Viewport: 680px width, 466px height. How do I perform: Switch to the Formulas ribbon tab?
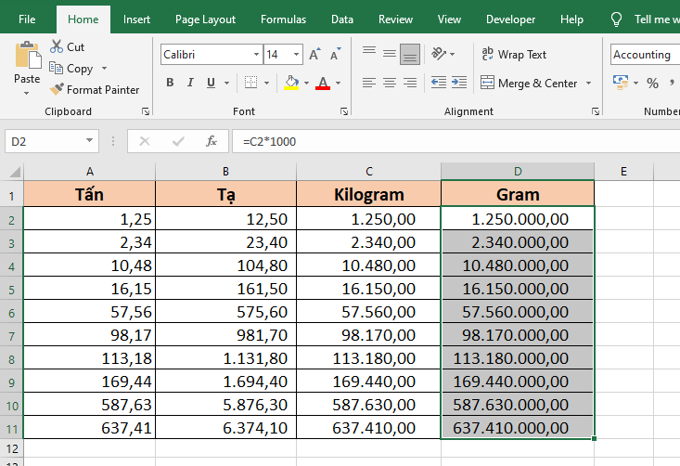coord(283,19)
